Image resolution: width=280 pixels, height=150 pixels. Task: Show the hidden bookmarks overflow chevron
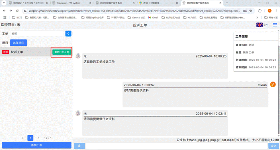257,18
